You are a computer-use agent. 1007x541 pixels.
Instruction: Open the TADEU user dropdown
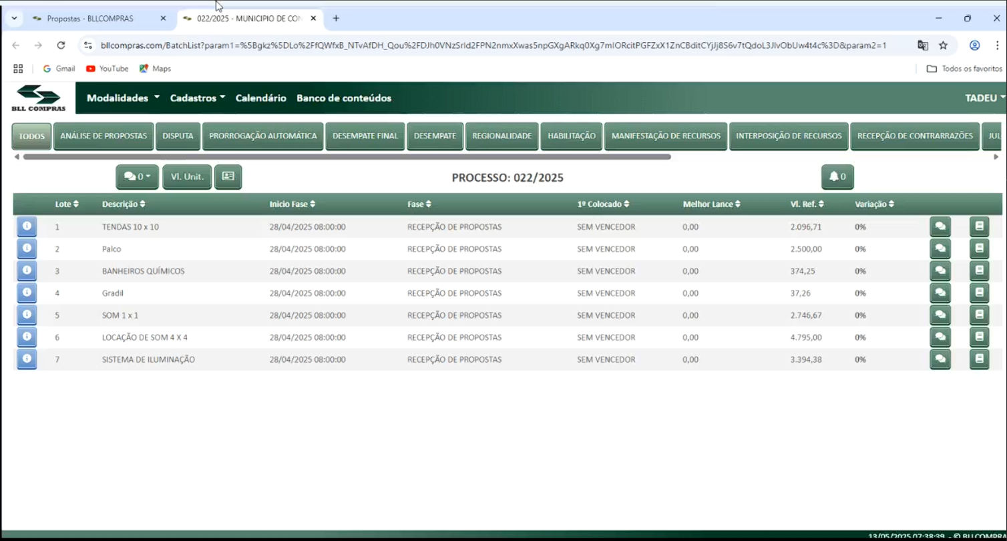(x=984, y=98)
